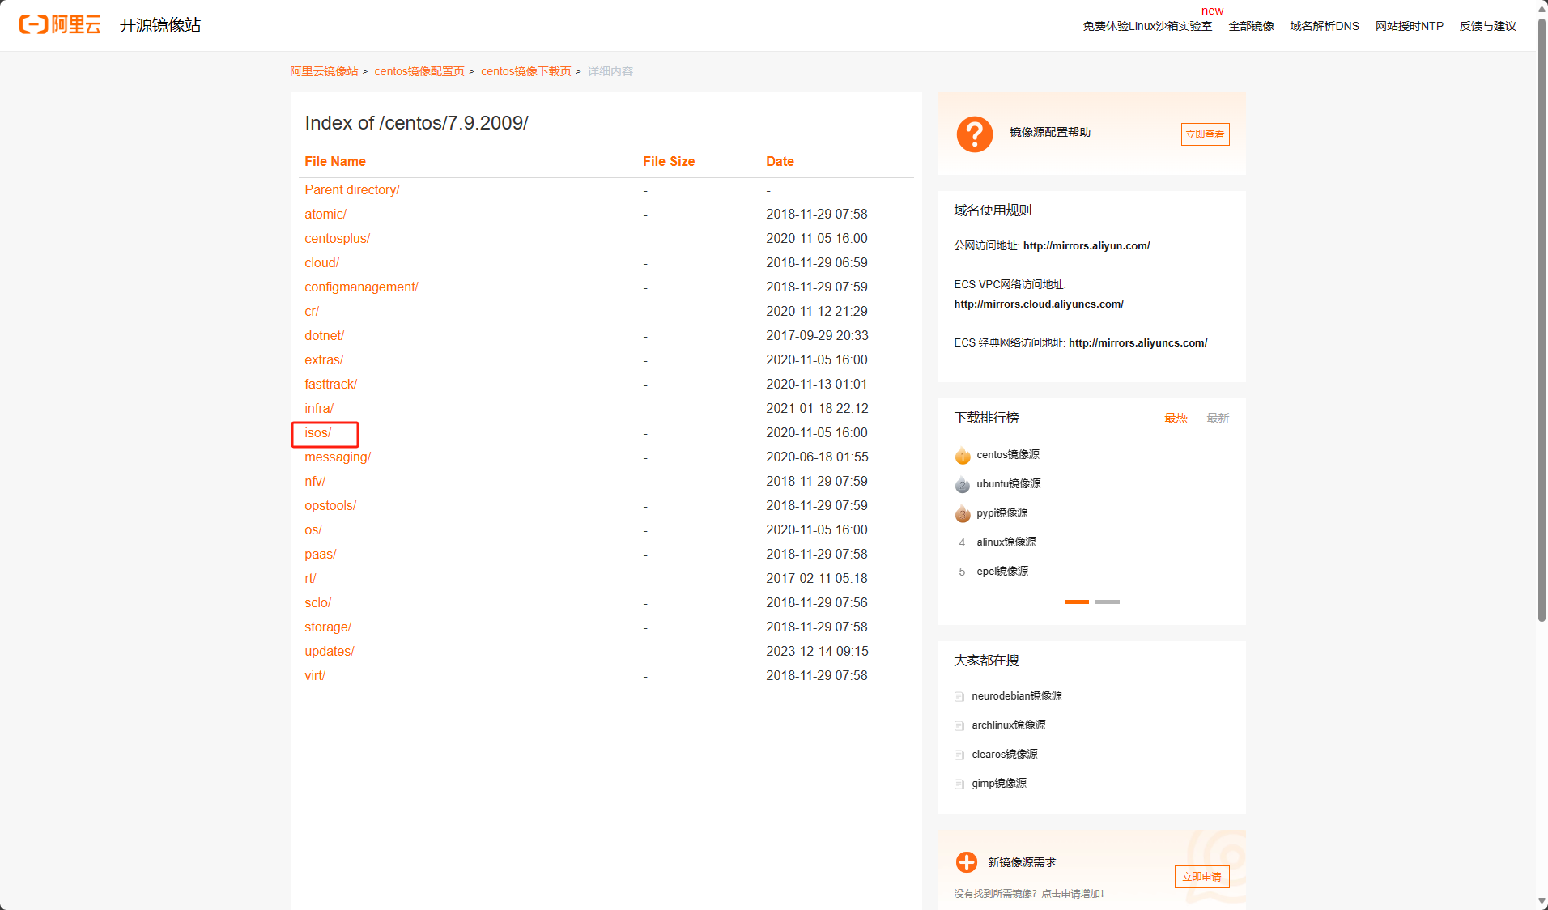This screenshot has height=910, width=1548.
Task: Open the 反馈与建议 nav item
Action: [x=1488, y=26]
